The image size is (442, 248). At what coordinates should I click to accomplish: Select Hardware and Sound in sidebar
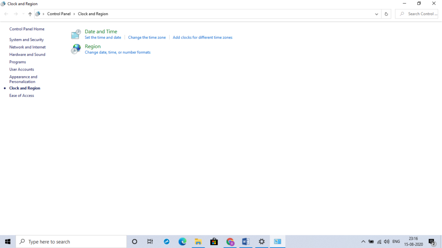pyautogui.click(x=27, y=55)
